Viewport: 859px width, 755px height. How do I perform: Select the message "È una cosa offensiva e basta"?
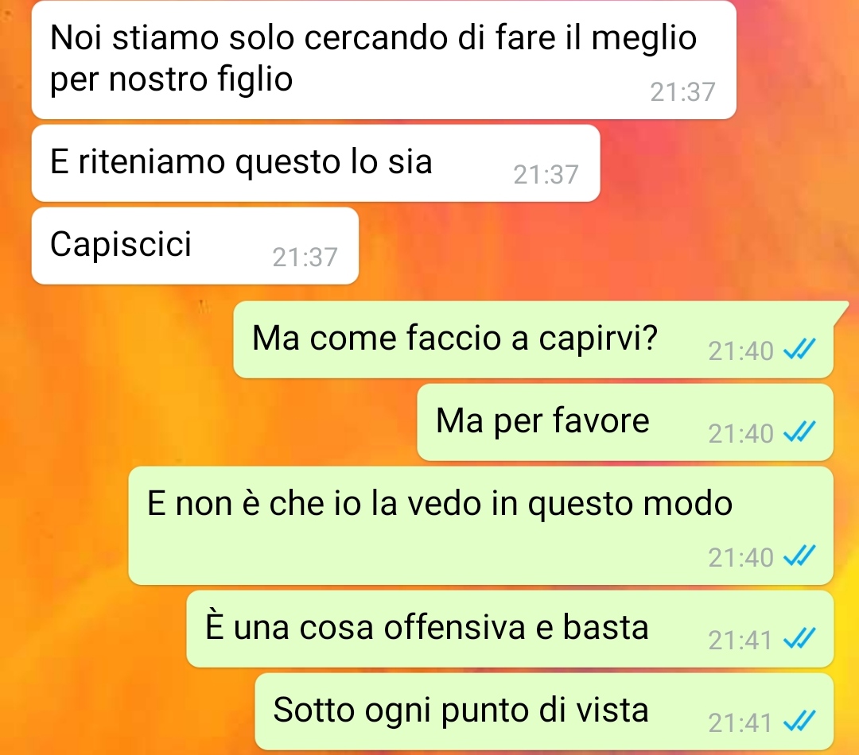click(x=510, y=629)
